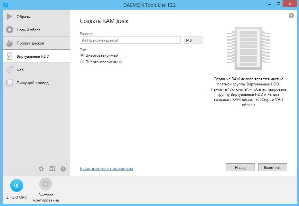299x206 pixels.
Task: Click the top-right help question-mark icon
Action: [291, 15]
